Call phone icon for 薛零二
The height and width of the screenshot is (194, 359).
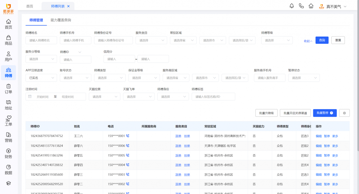[128, 184]
